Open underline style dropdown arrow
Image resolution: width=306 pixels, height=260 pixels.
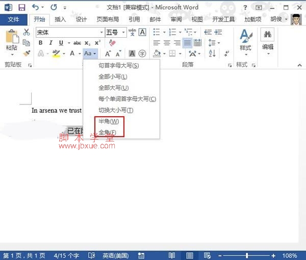[69, 43]
